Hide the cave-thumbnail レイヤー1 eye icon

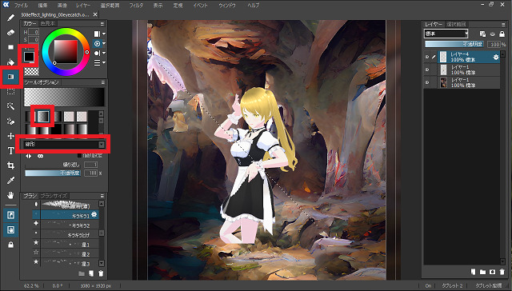coord(426,82)
